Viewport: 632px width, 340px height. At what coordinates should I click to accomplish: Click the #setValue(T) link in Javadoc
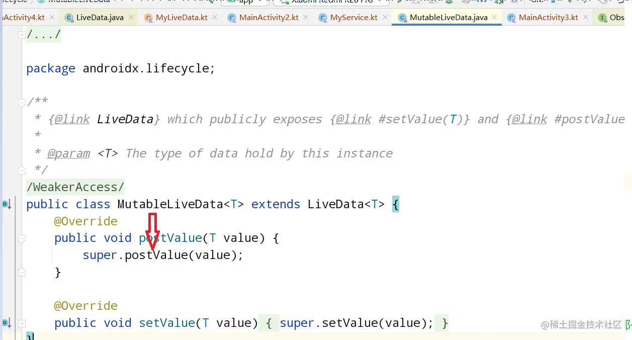pos(400,119)
